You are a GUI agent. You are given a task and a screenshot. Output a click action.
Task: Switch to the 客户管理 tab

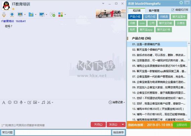pyautogui.click(x=154, y=11)
